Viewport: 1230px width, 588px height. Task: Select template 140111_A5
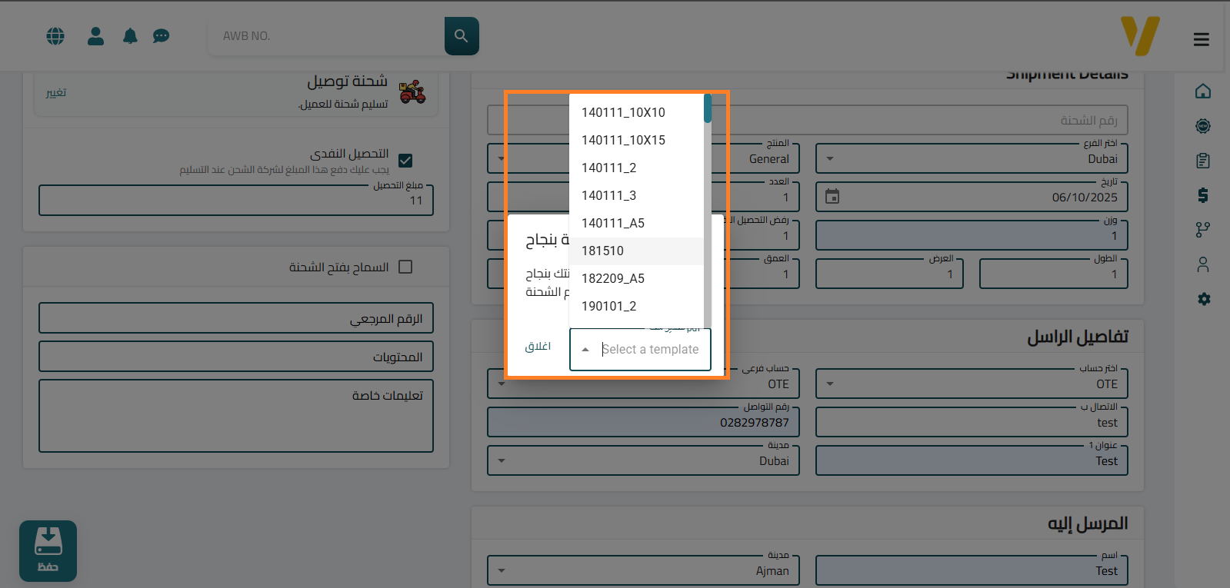[636, 223]
